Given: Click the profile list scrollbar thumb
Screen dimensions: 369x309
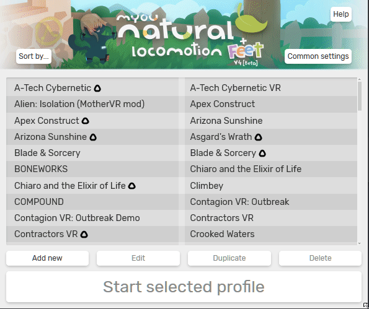Looking at the screenshot, I should pos(359,96).
